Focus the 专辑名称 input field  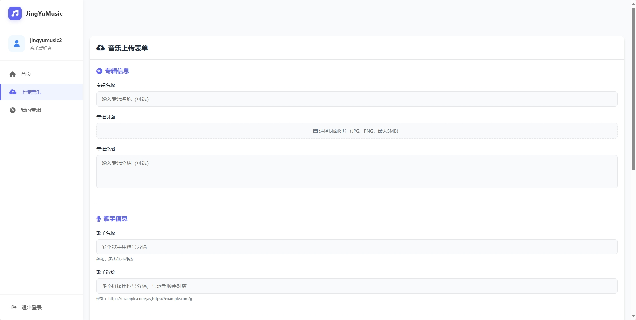click(x=357, y=99)
